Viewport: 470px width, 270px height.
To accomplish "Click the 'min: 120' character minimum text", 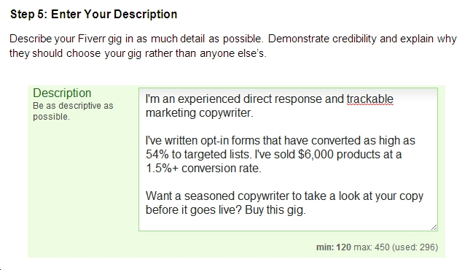I will [333, 247].
